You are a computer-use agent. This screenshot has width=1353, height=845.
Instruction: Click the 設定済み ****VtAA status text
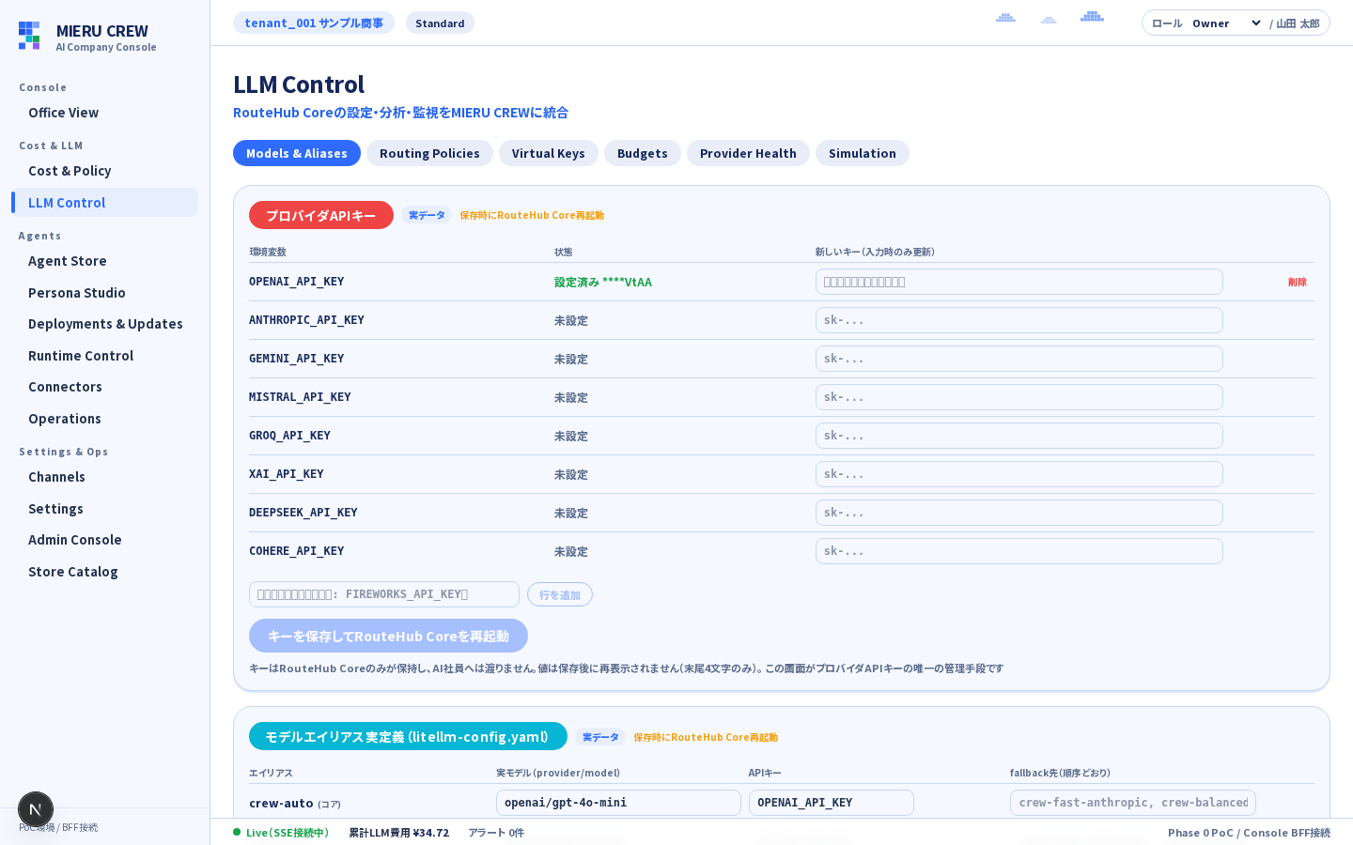(x=603, y=282)
